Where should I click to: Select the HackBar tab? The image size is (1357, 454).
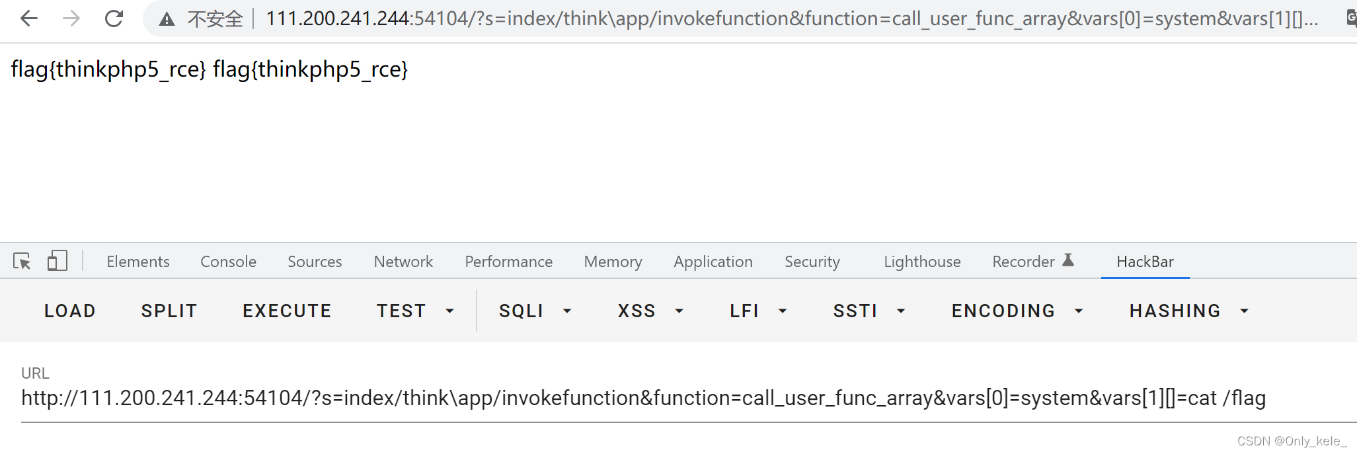(x=1145, y=262)
